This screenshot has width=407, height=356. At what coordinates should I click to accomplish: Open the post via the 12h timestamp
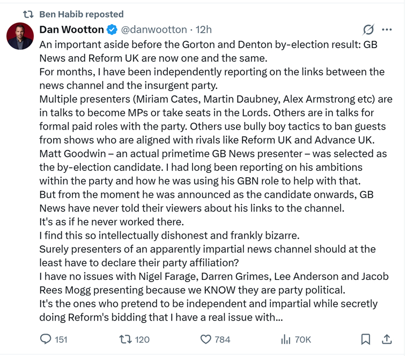click(x=204, y=29)
